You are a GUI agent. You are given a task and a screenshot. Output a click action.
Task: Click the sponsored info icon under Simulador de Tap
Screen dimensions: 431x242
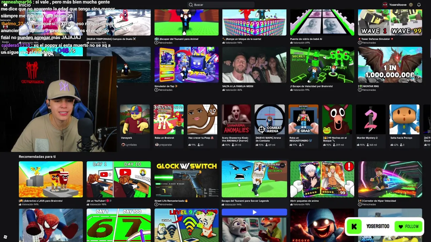156,90
